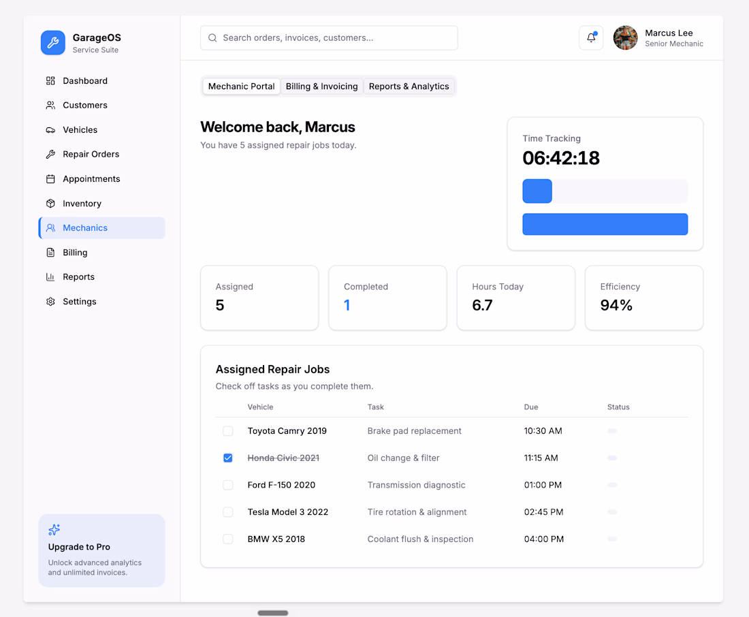
Task: Check off the Toyota Camry 2019 job
Action: 228,431
